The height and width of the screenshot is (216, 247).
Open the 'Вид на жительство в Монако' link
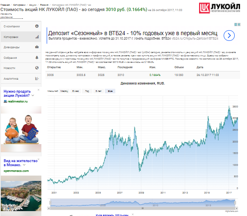20,163
